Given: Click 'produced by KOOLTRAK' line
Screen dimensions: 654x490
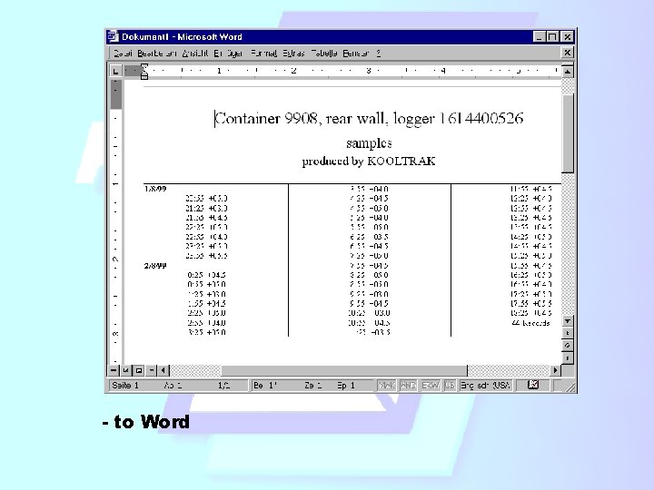Looking at the screenshot, I should [x=369, y=162].
